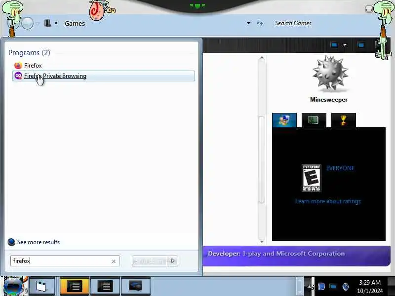
Task: Open the recent pages dropdown arrow
Action: coord(38,24)
